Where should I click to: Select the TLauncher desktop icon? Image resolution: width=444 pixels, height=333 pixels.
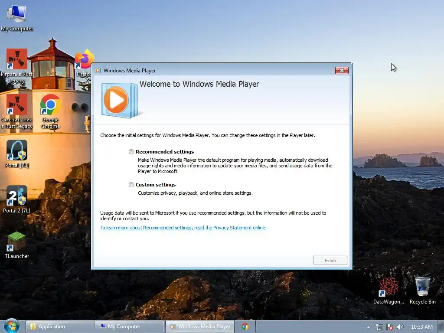click(17, 245)
